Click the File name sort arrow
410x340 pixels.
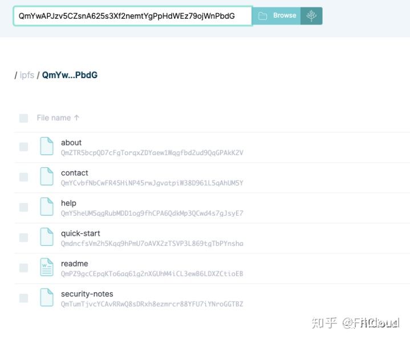[76, 118]
